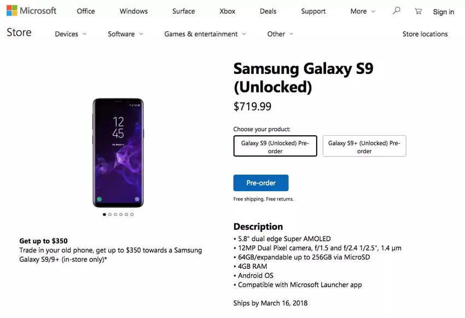Select Galaxy S9 (Unlocked) Pre-order option
The image size is (465, 318).
pos(275,146)
